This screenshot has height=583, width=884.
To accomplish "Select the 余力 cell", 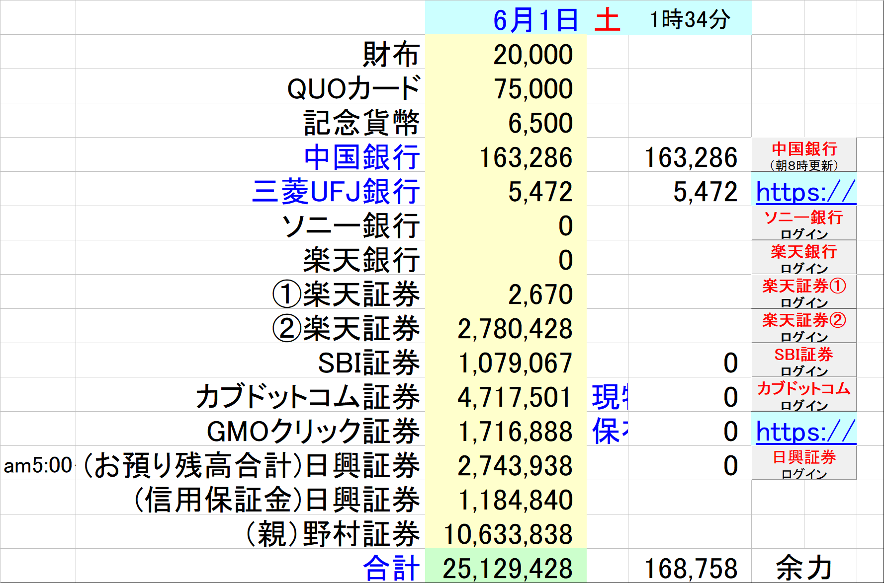I will (804, 566).
